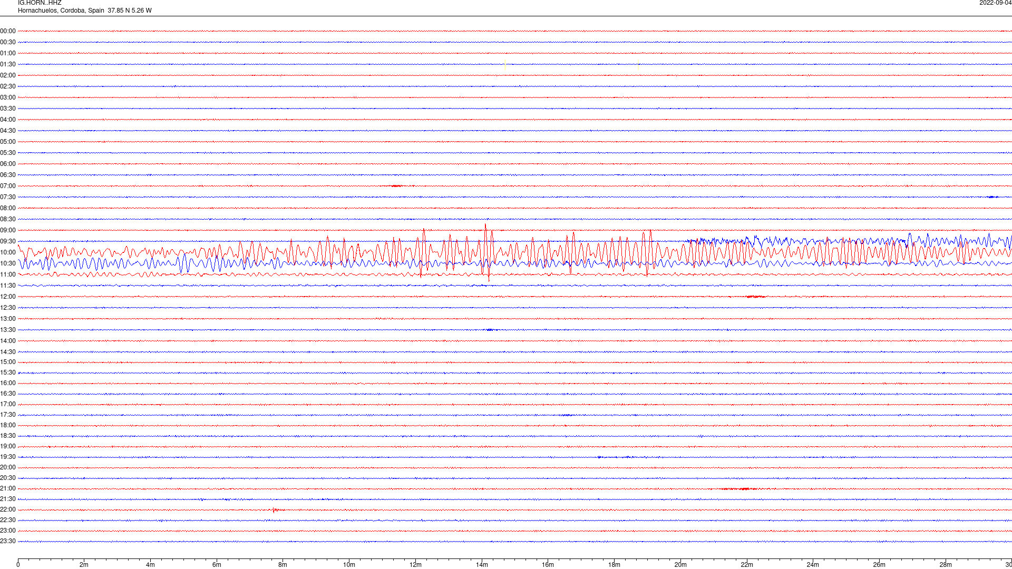Select the 05:00 time row label
The width and height of the screenshot is (1012, 569).
point(8,142)
